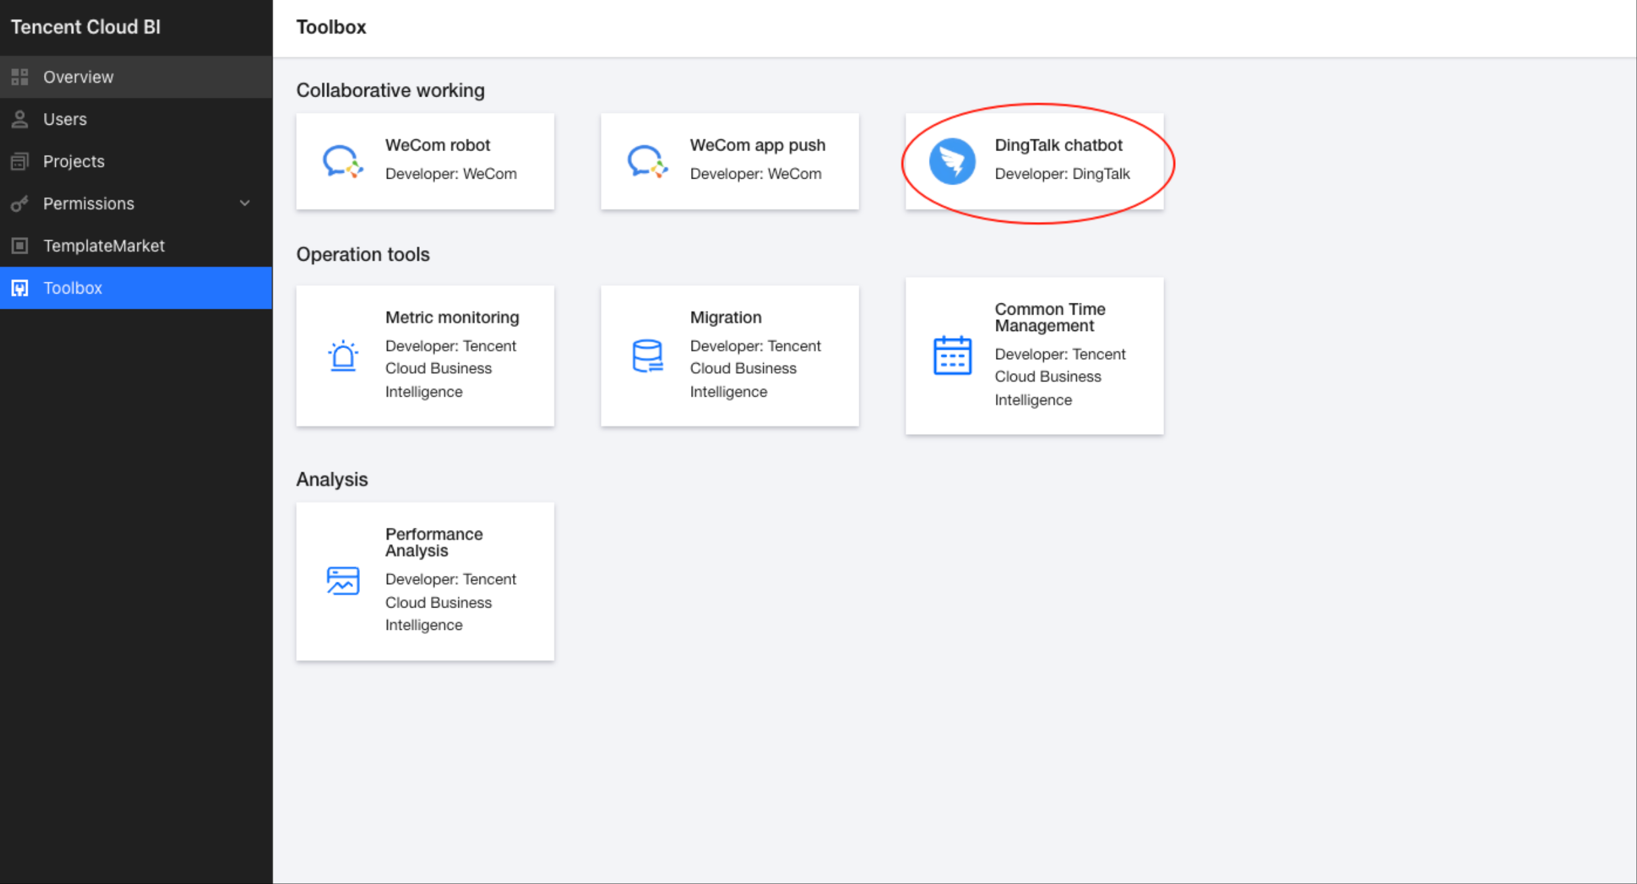Viewport: 1637px width, 884px height.
Task: Expand the Permissions chevron arrow
Action: 245,204
